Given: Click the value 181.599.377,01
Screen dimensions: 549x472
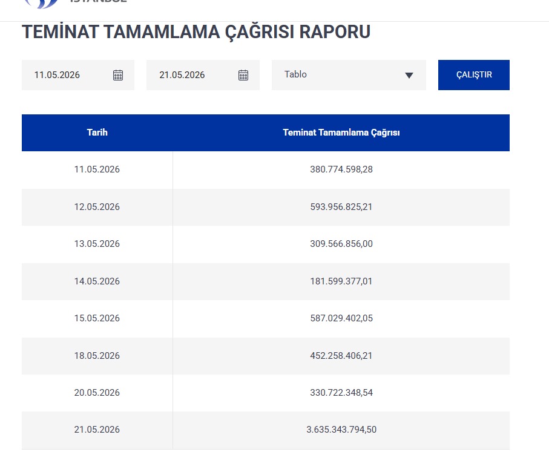Looking at the screenshot, I should pos(341,281).
